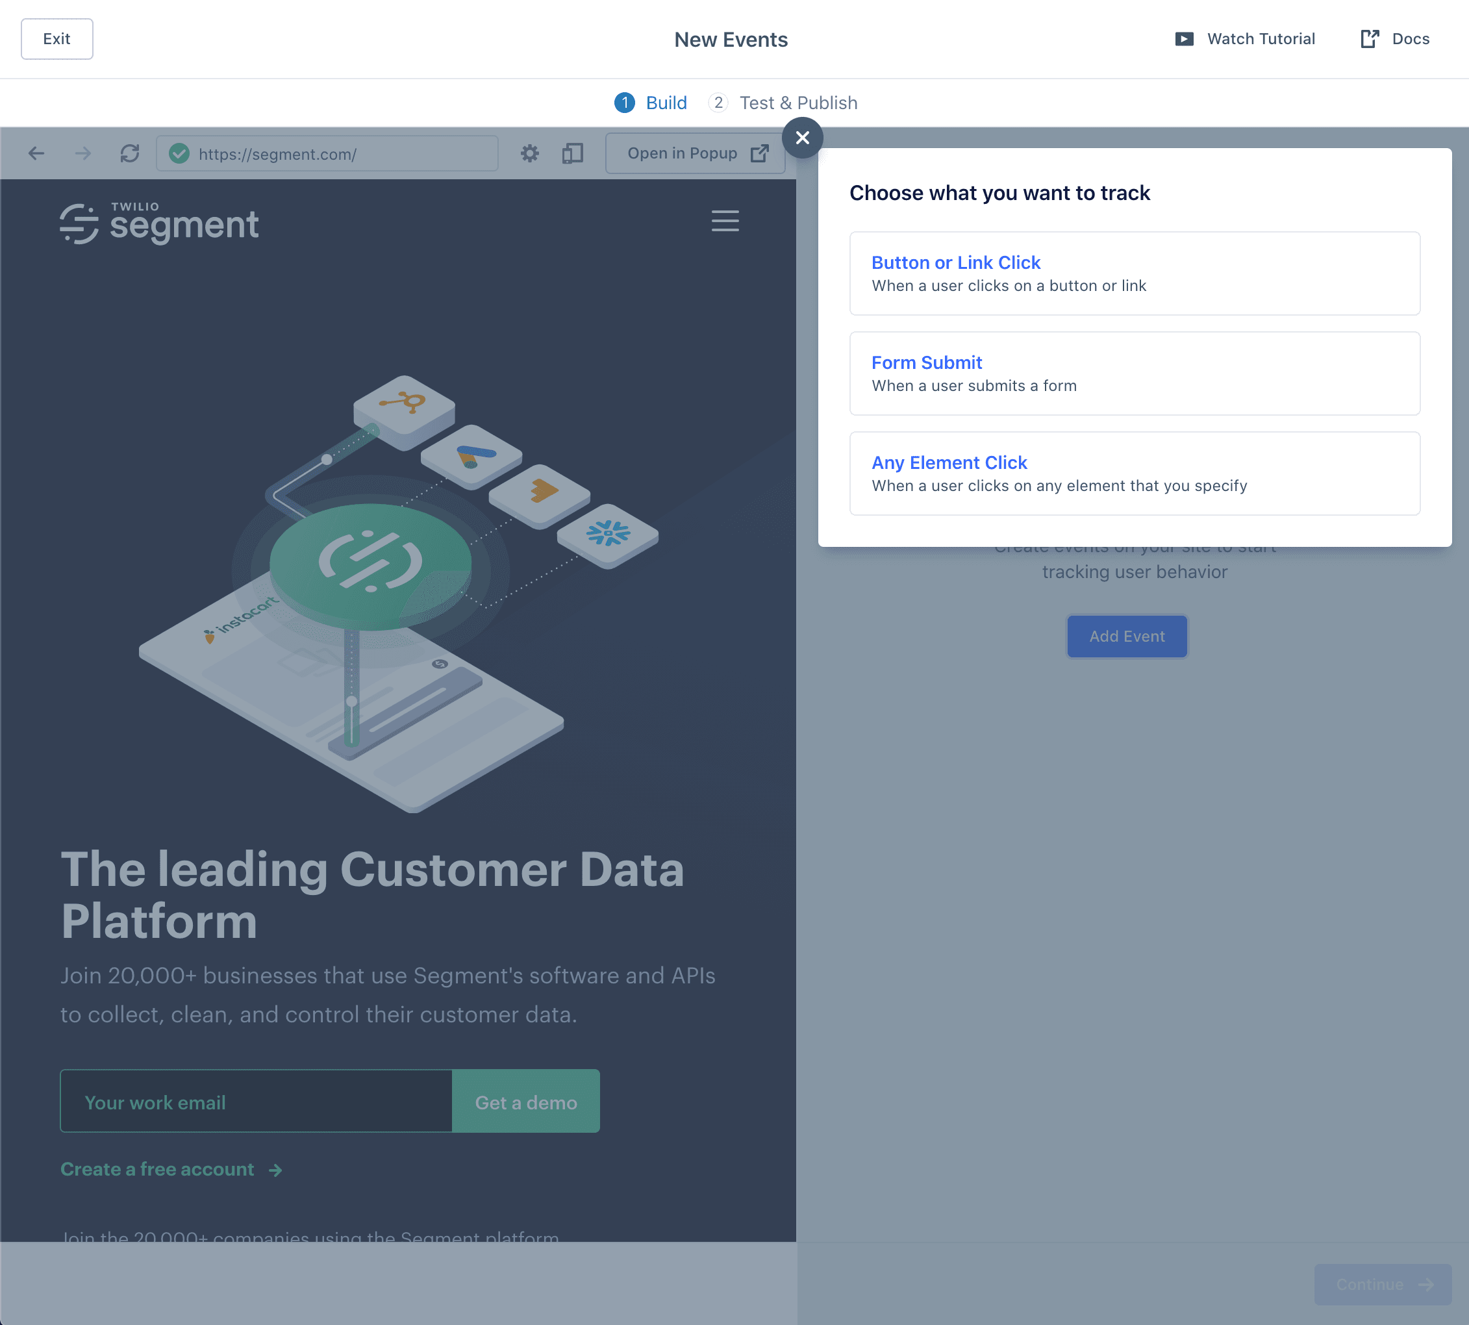Viewport: 1469px width, 1325px height.
Task: Click the forward navigation arrow
Action: point(83,154)
